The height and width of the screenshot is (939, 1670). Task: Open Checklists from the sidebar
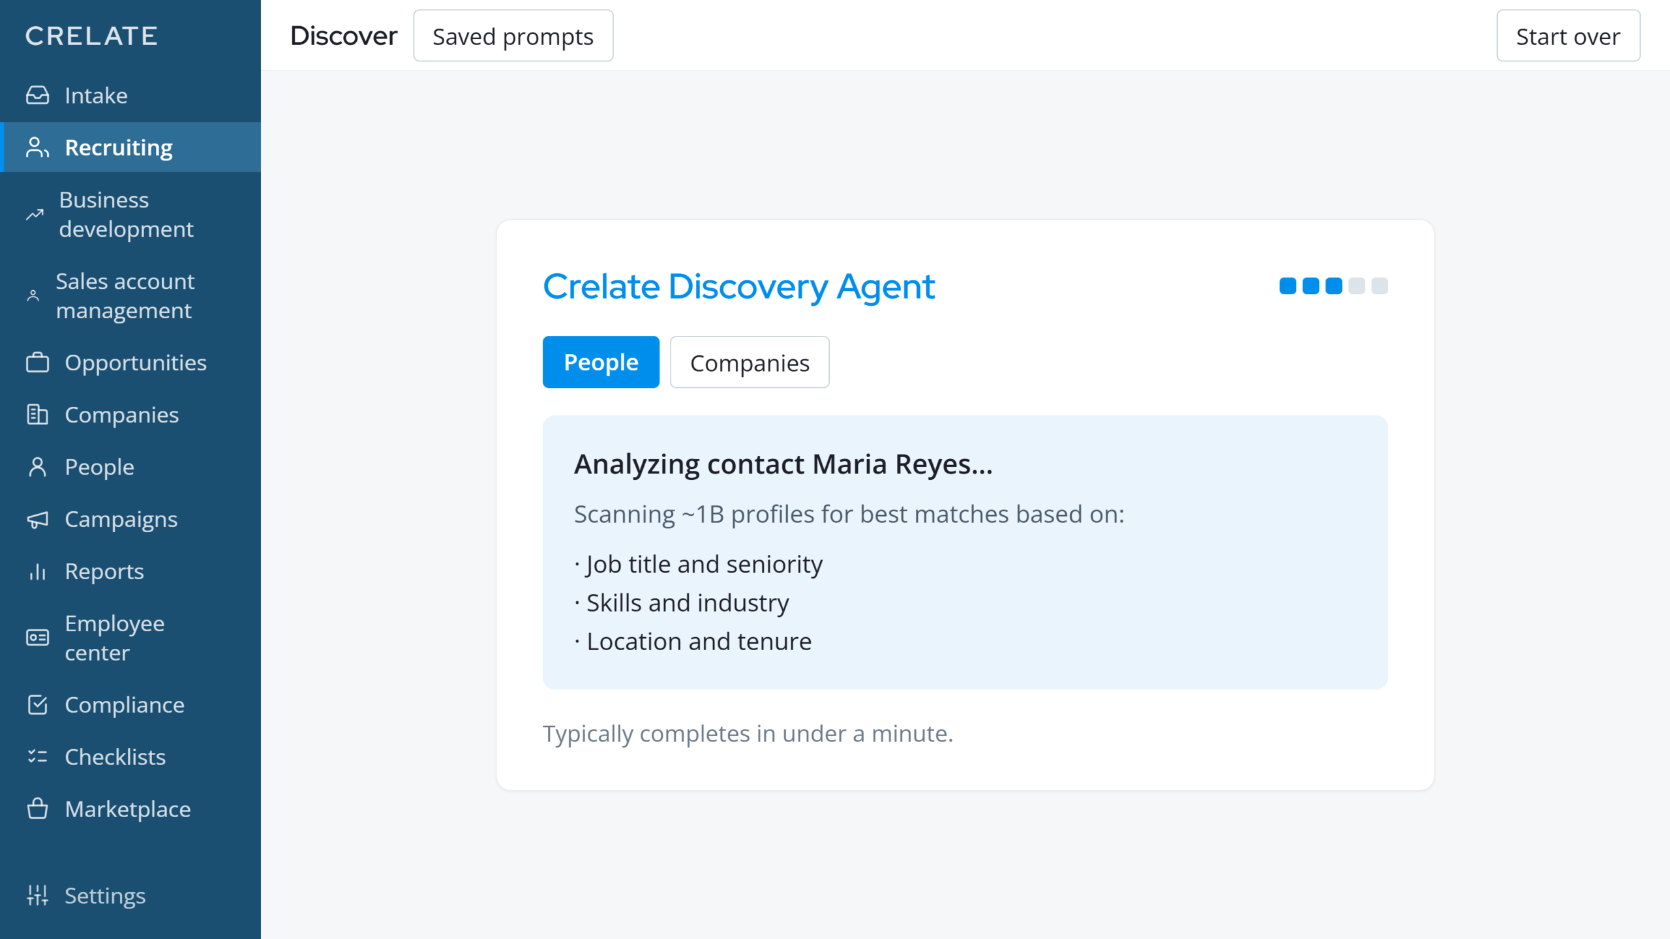coord(130,757)
